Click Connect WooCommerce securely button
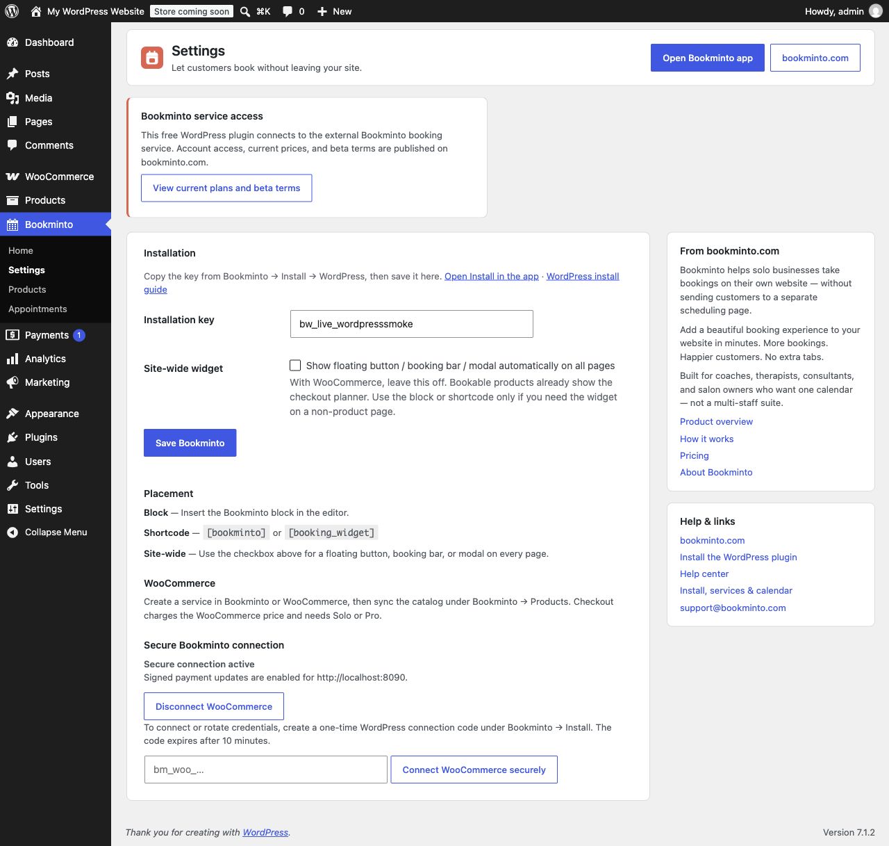889x846 pixels. [x=474, y=770]
